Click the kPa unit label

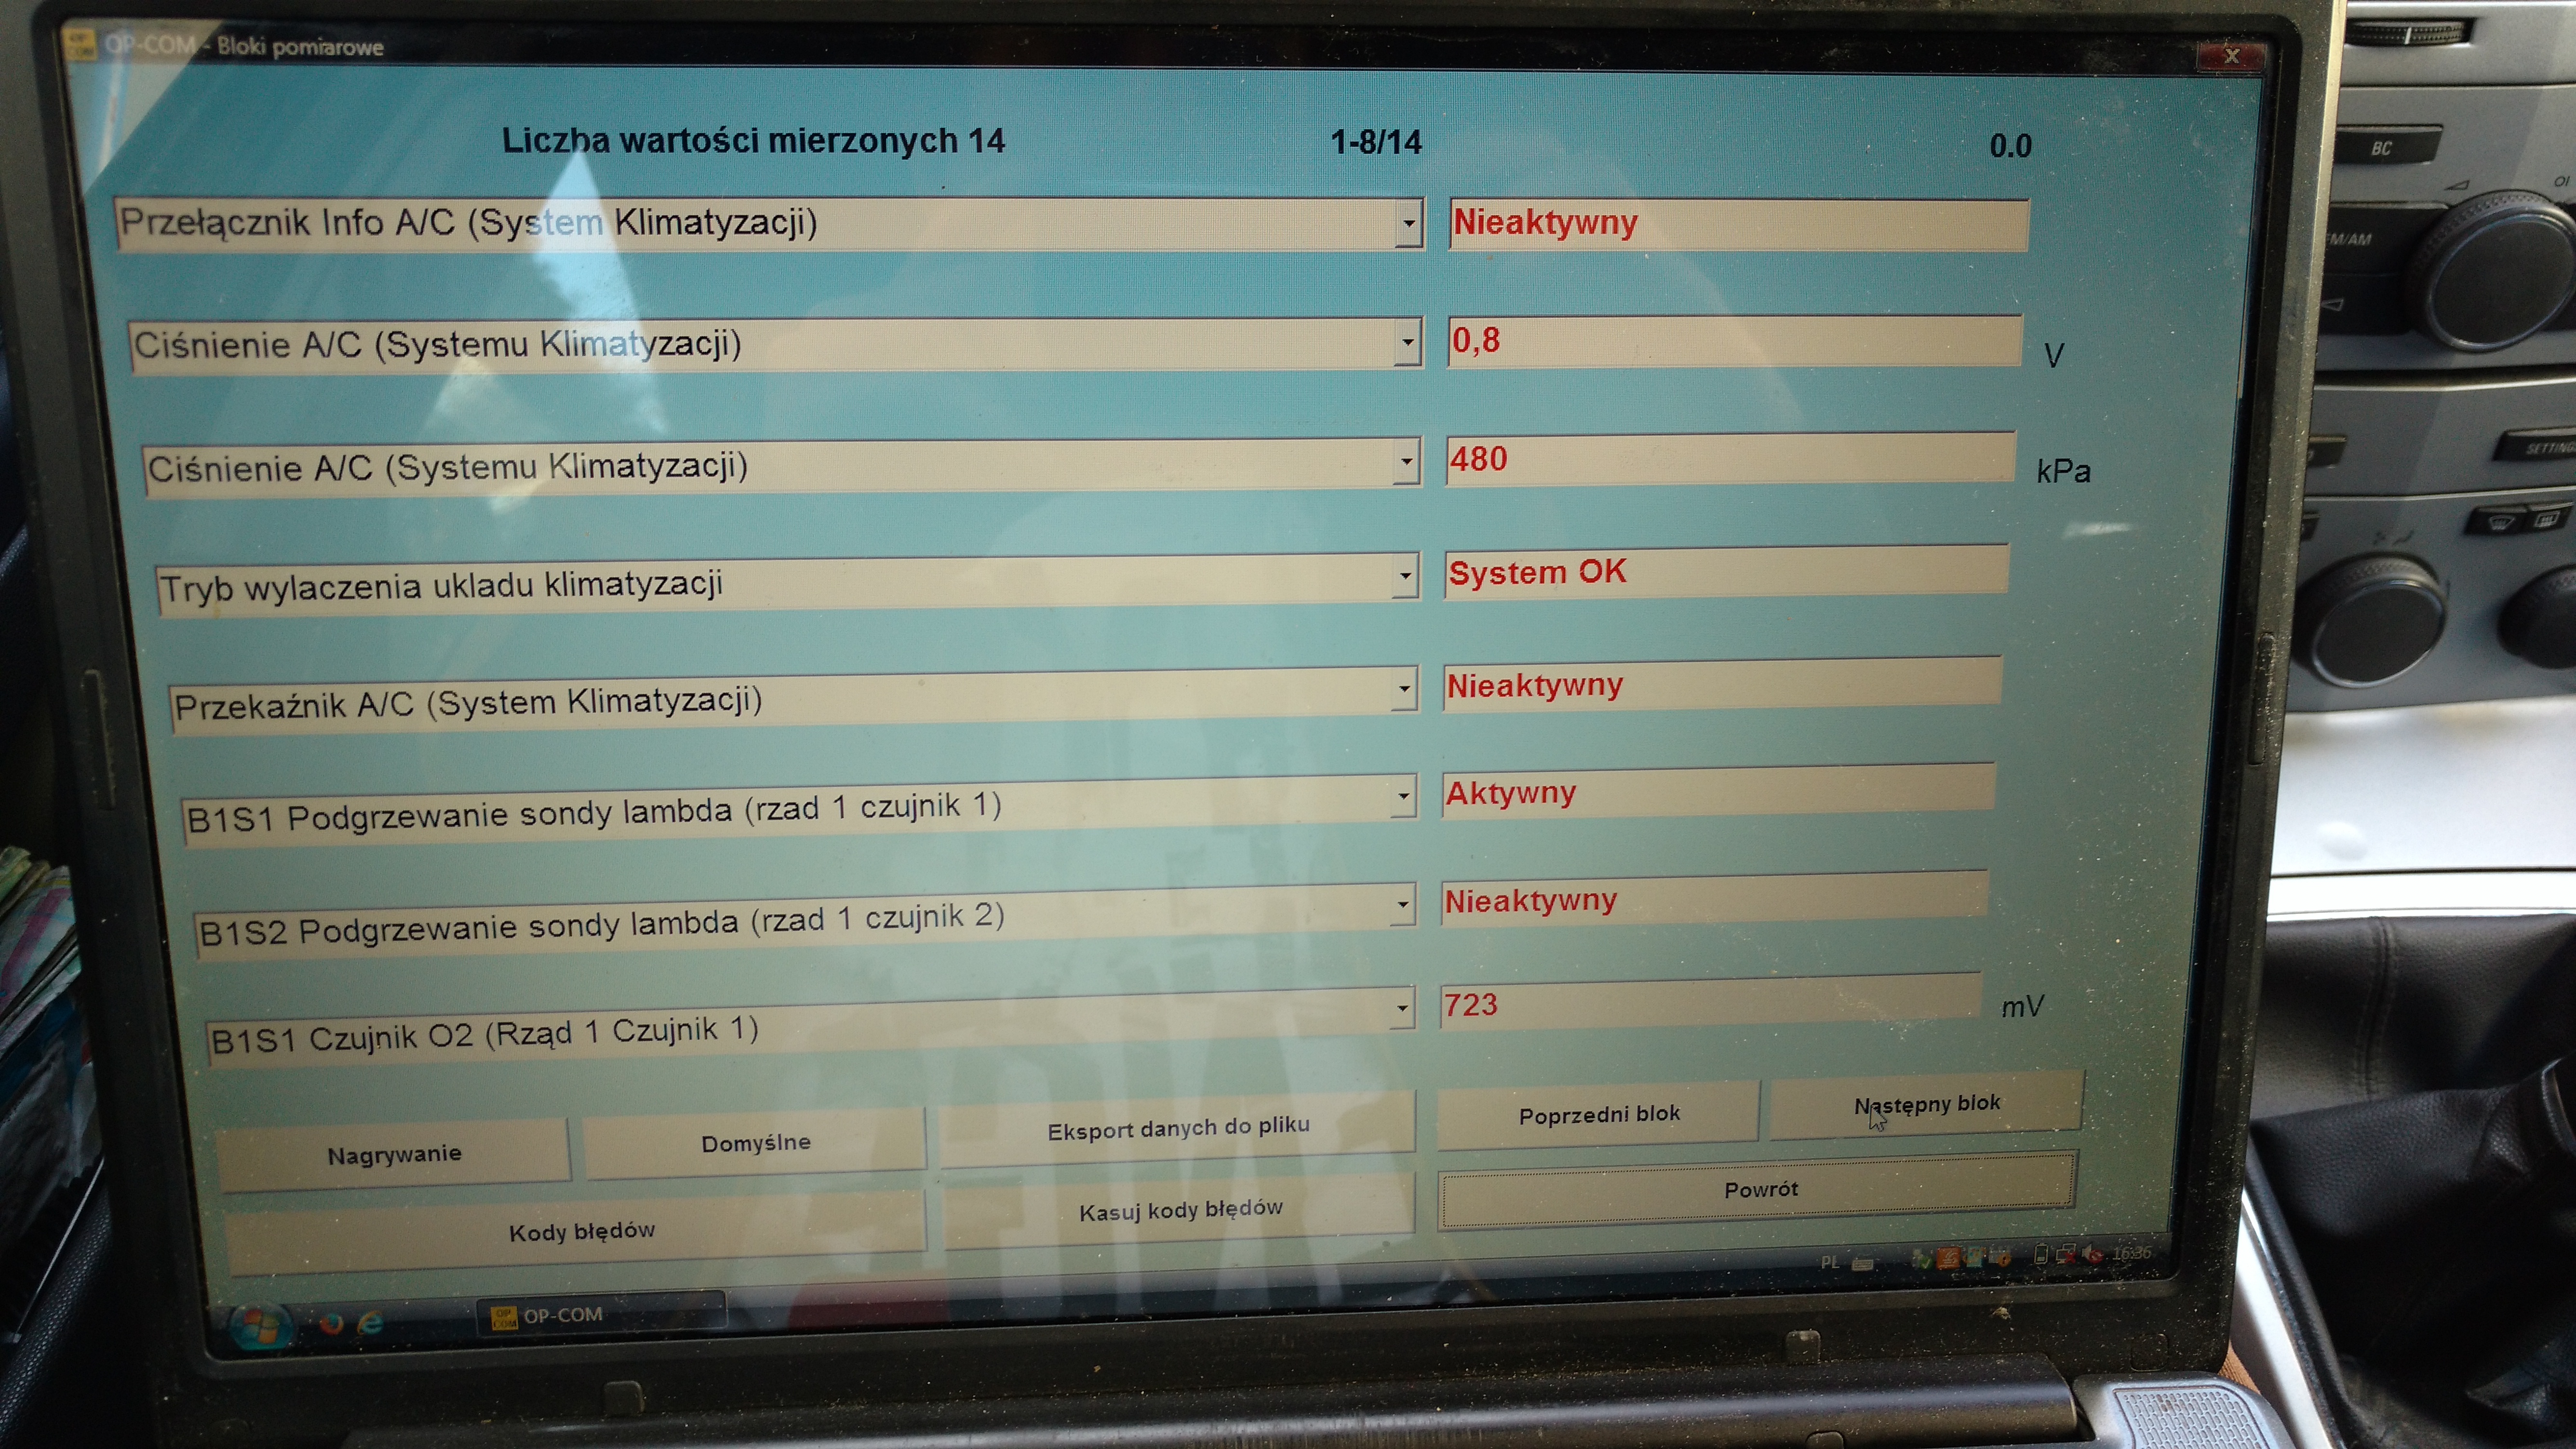coord(2063,471)
